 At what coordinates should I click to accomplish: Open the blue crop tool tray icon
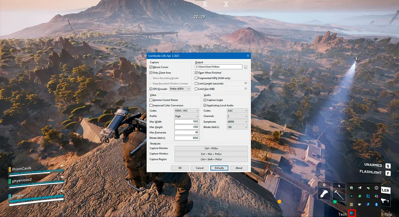(368, 196)
